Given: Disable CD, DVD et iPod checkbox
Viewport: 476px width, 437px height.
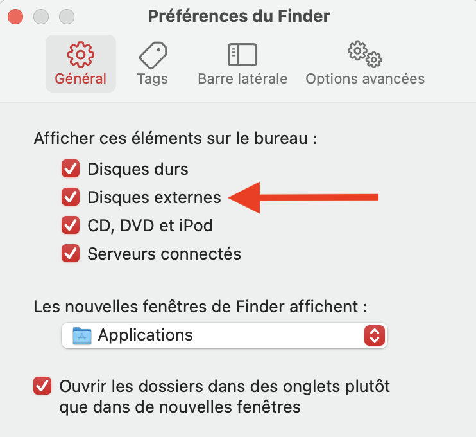Looking at the screenshot, I should (x=70, y=226).
